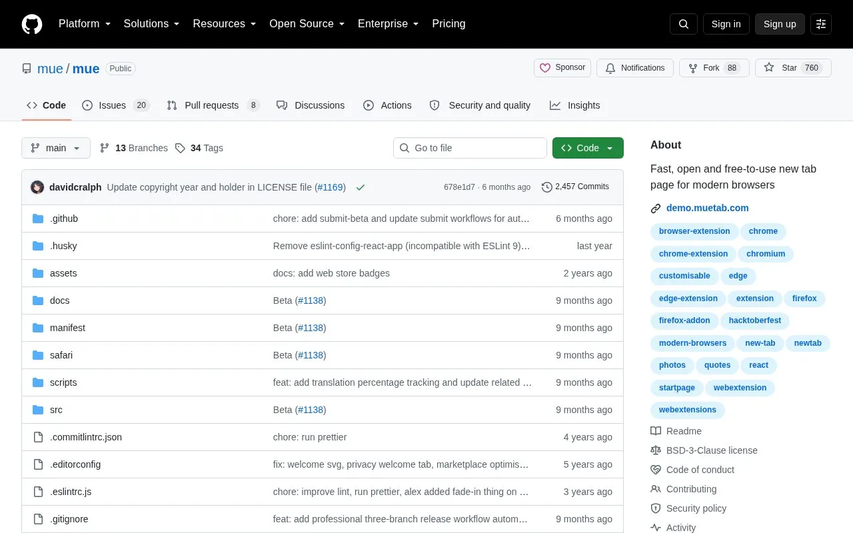
Task: Expand the green Code dropdown button
Action: (588, 148)
